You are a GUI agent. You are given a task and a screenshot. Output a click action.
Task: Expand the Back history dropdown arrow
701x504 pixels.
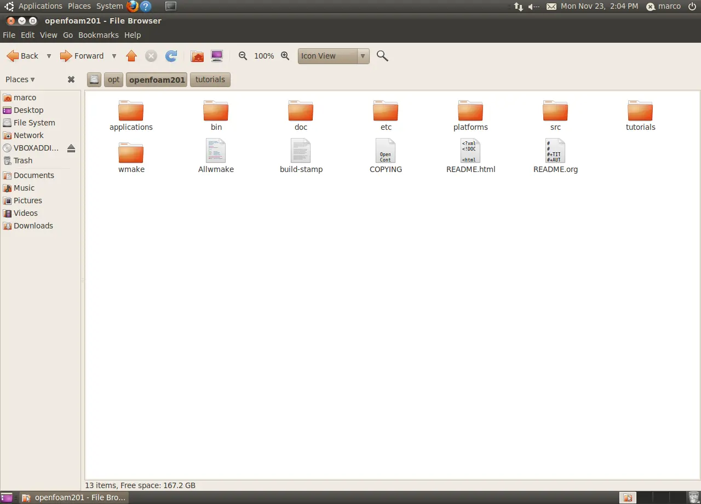click(x=49, y=56)
